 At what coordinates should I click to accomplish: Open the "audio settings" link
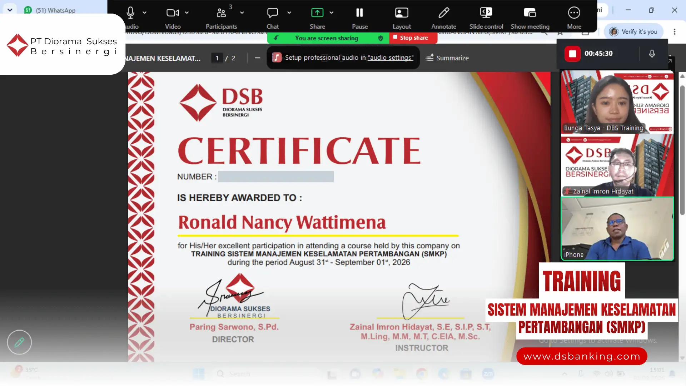click(x=391, y=58)
